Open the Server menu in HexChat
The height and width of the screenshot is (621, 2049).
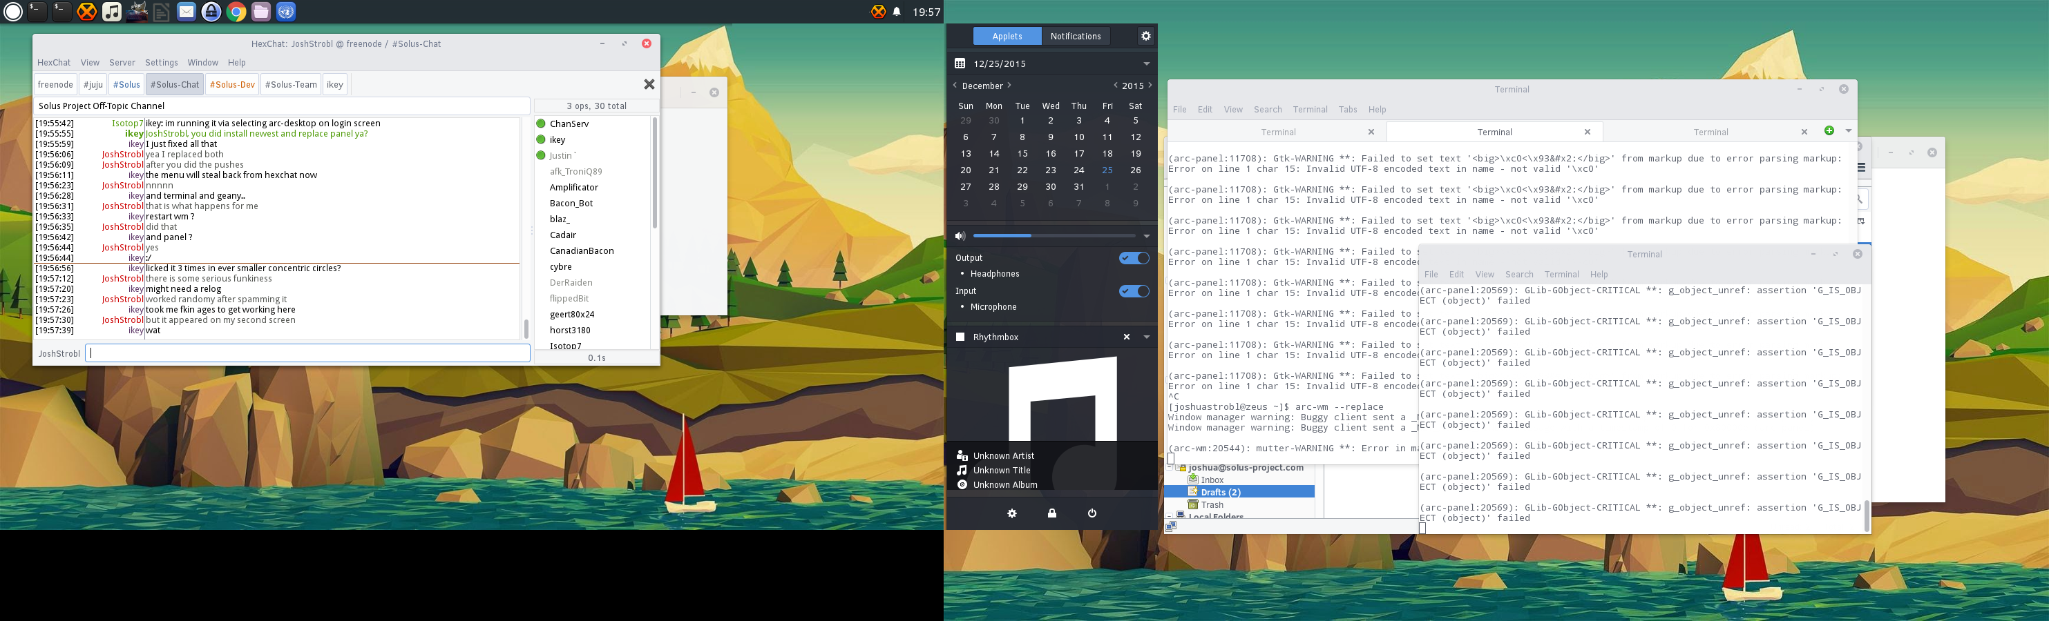point(122,63)
